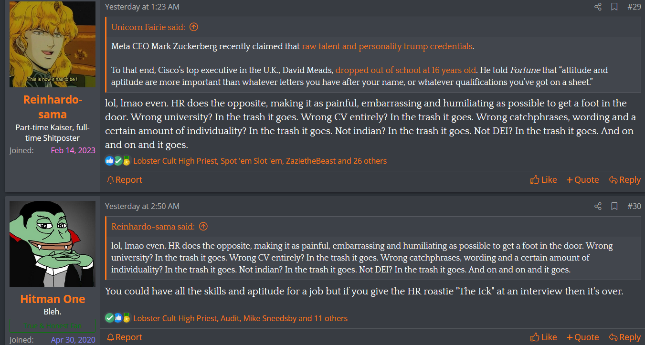The height and width of the screenshot is (345, 645).
Task: Open the #30 post permalink
Action: pyautogui.click(x=634, y=206)
